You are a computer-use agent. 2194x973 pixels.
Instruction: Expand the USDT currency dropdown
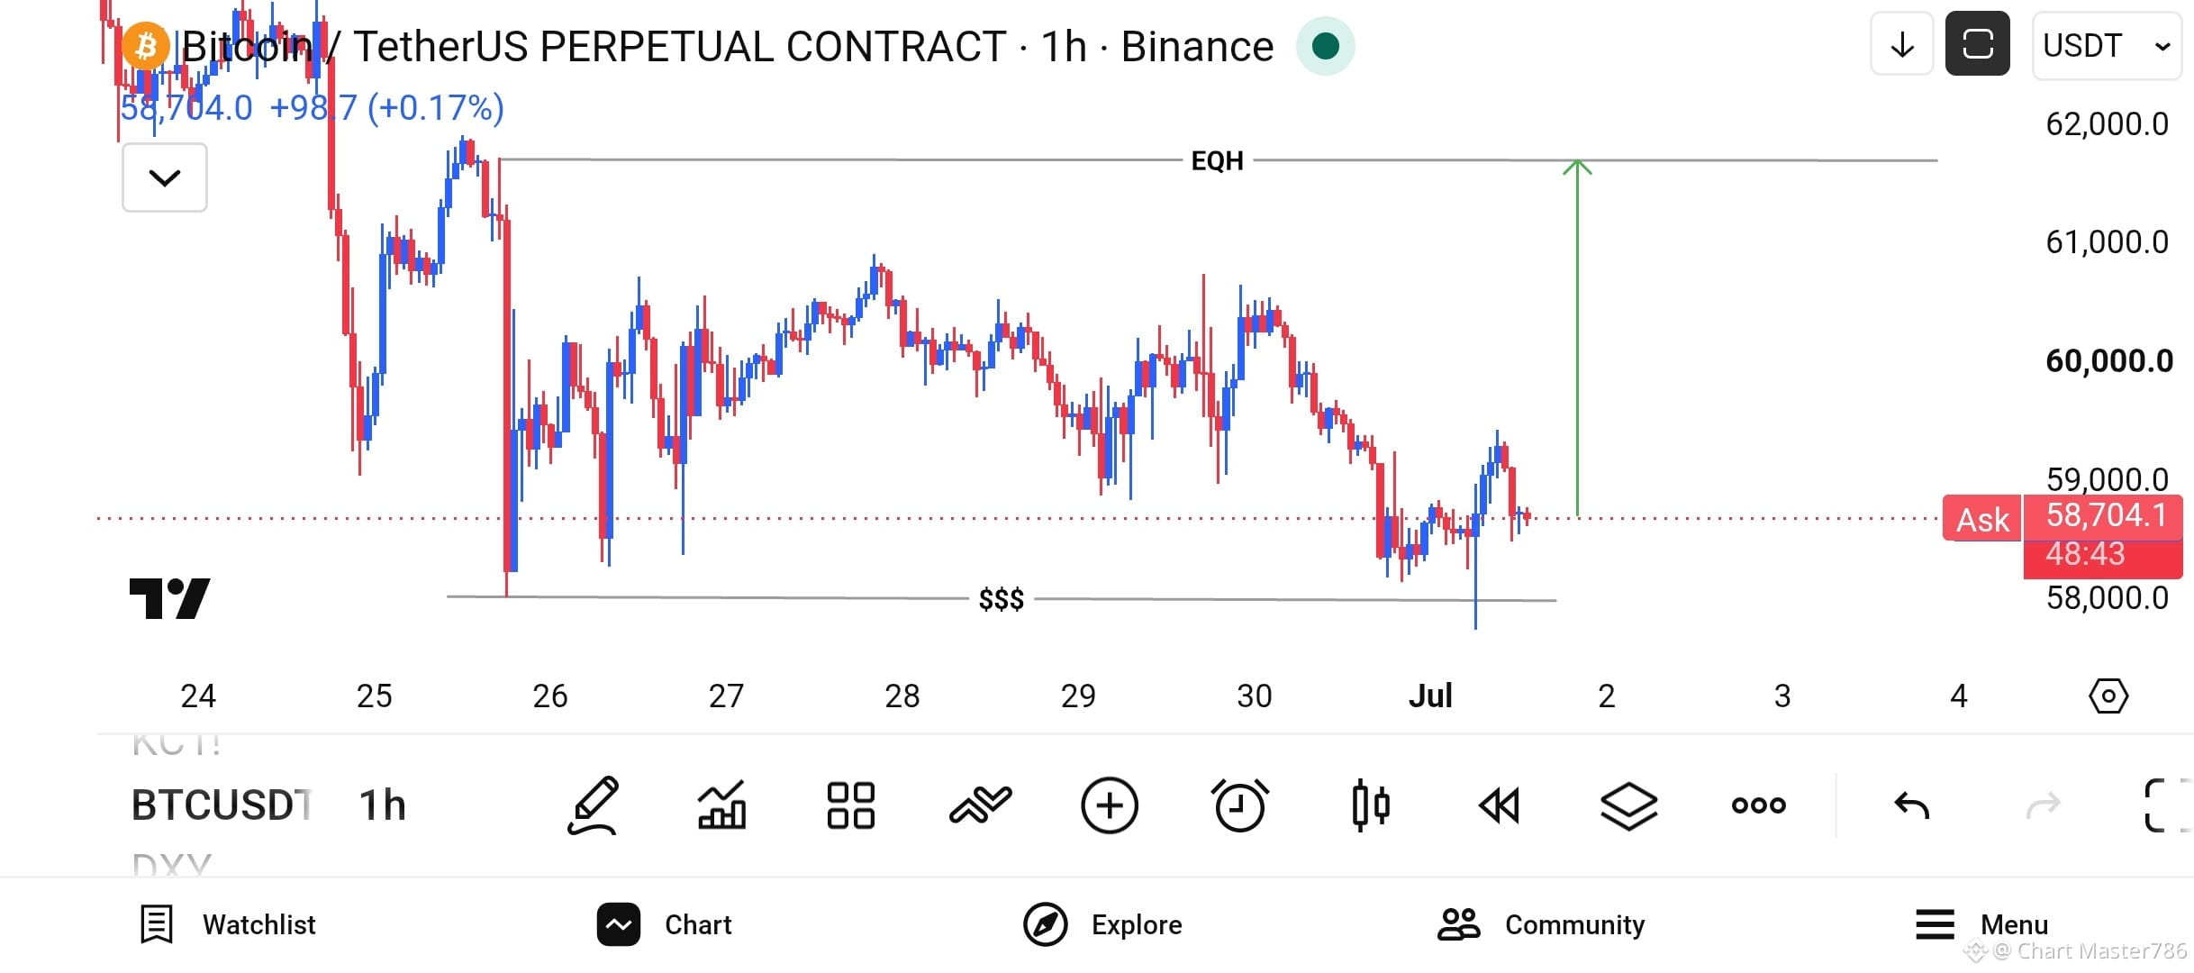(2107, 46)
